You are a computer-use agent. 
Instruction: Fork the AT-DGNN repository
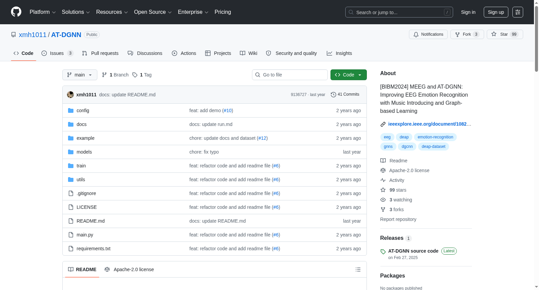467,34
